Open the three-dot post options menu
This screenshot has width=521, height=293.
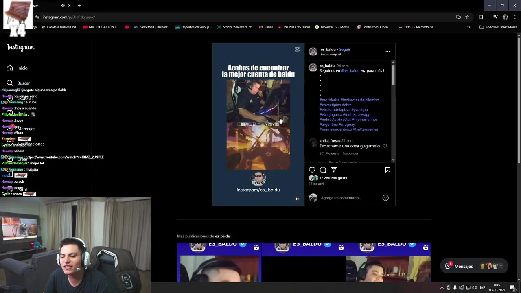[387, 52]
